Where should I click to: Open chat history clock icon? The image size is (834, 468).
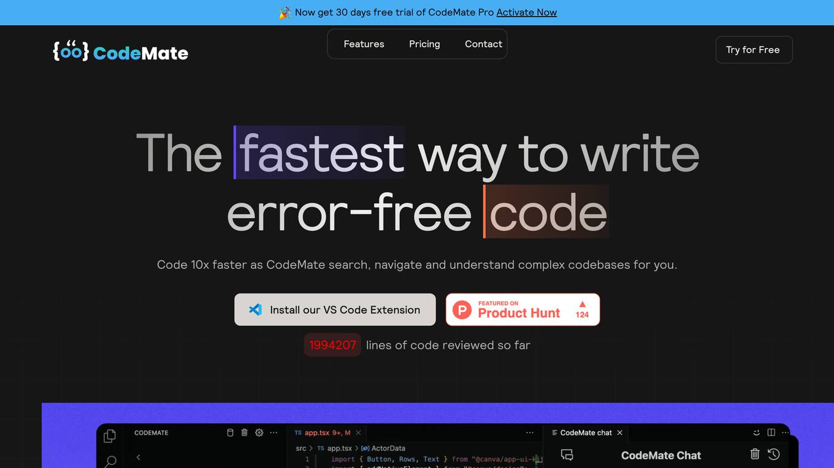(x=774, y=454)
